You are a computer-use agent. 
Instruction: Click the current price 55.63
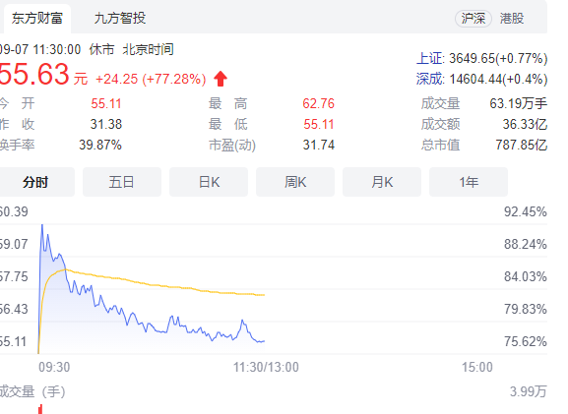(x=34, y=74)
